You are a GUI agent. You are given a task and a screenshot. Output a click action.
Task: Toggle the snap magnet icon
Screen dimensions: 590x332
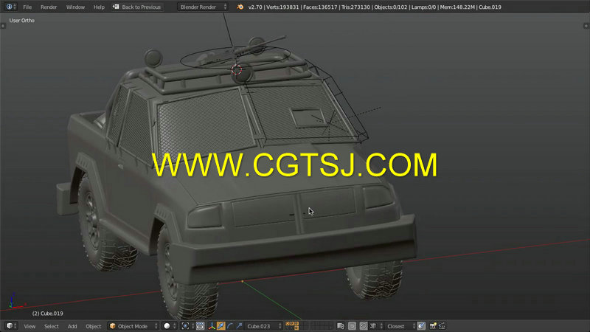363,326
